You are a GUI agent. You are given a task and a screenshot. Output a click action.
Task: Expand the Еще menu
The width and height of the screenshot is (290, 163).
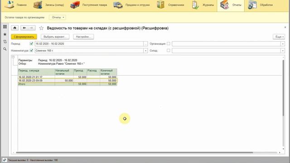pos(279,37)
